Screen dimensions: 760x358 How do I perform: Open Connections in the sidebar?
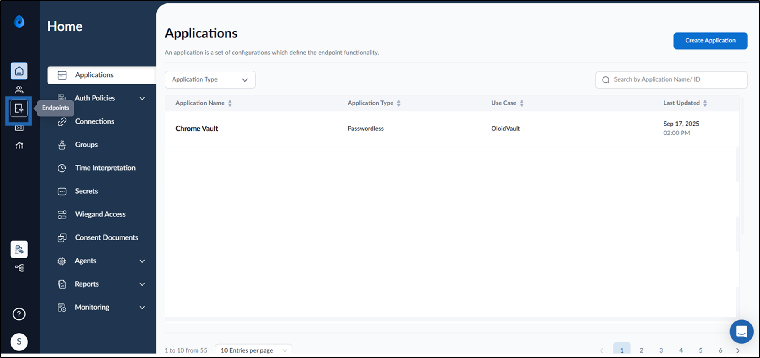[94, 121]
